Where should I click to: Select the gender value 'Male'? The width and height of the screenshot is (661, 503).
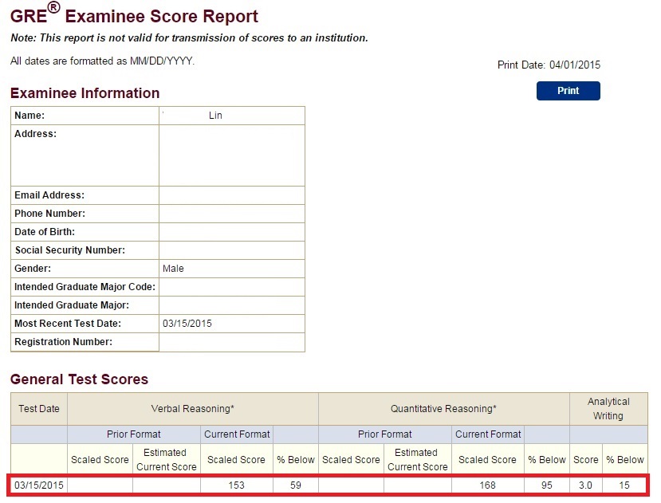(173, 269)
